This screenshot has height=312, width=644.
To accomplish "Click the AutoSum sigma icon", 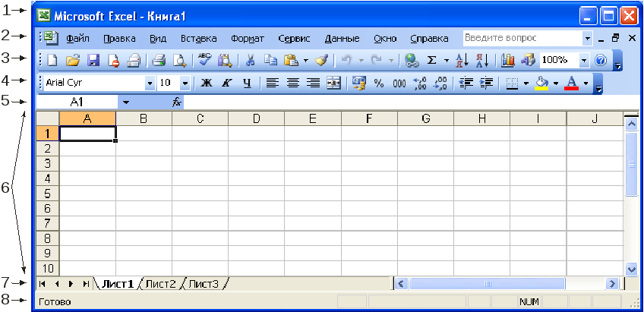I will [431, 60].
